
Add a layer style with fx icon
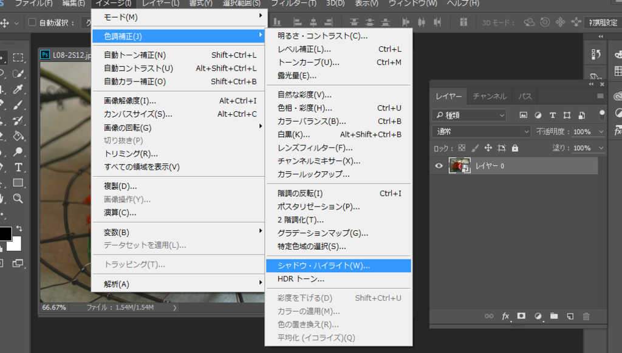pyautogui.click(x=505, y=316)
